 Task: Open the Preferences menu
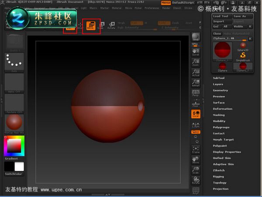pos(152,8)
